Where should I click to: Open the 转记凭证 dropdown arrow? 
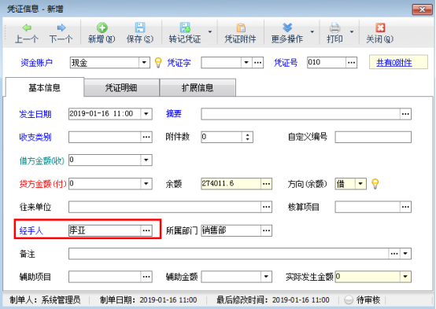pos(210,32)
